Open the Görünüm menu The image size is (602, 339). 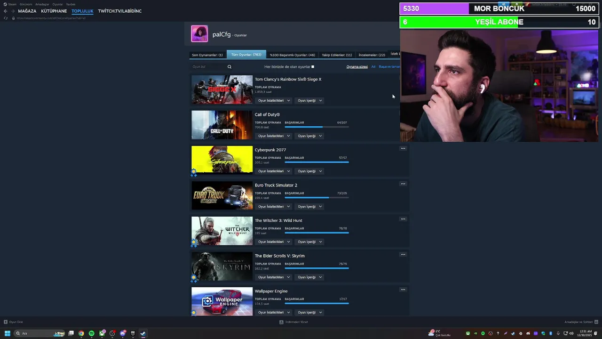(x=26, y=4)
